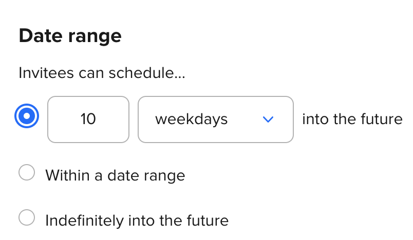Click the empty circle beside "Within a date range"
Viewport: 413px width, 240px height.
click(27, 173)
